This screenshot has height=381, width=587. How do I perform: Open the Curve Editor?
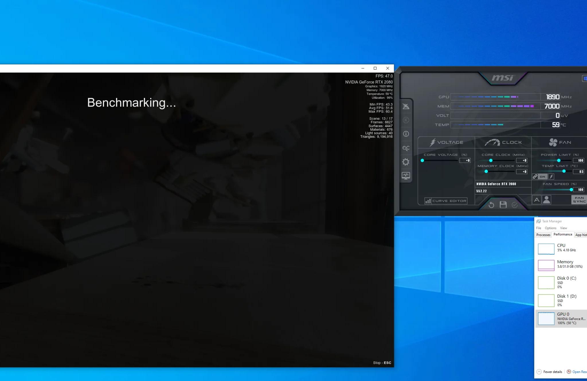click(446, 201)
